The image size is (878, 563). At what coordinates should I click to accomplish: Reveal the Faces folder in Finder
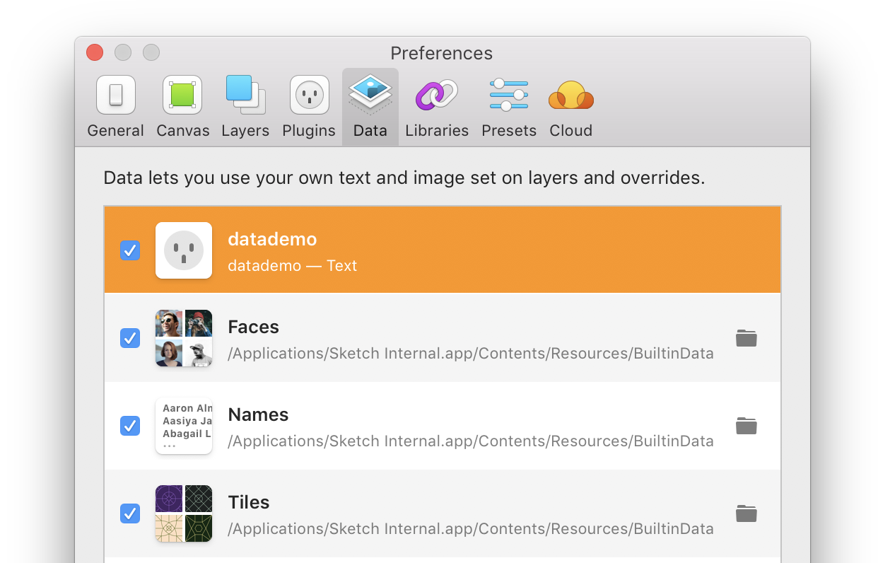[746, 338]
